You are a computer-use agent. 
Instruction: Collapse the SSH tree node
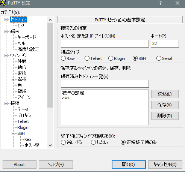[13, 133]
